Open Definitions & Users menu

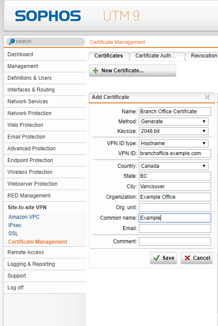coord(45,78)
